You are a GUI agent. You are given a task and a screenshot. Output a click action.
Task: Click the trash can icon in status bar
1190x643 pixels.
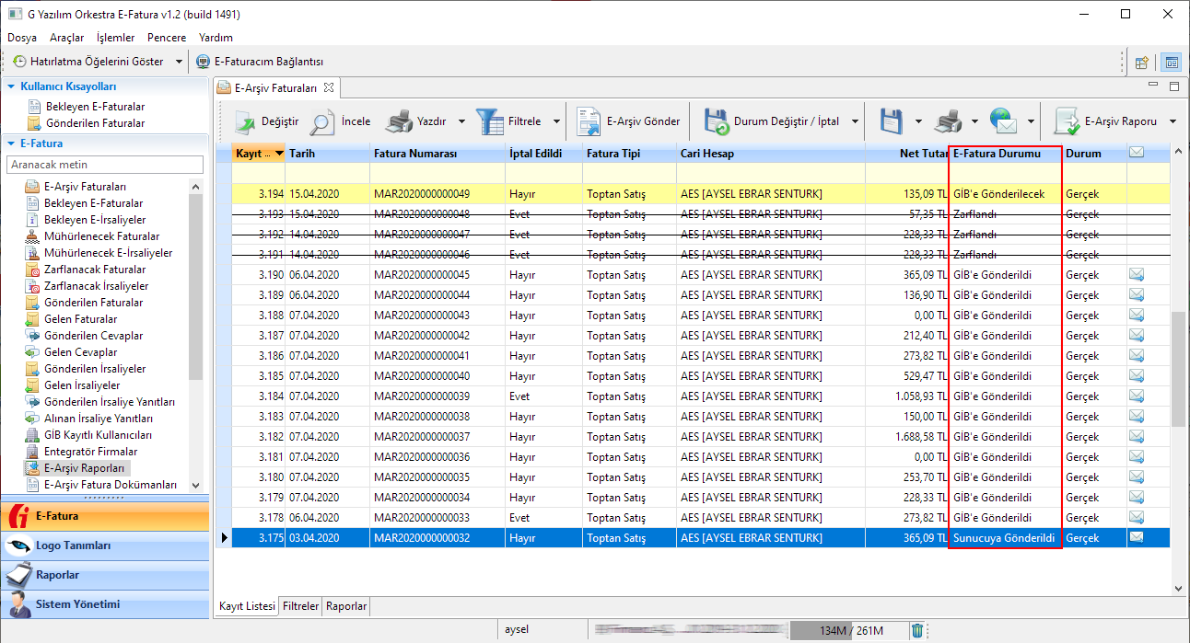point(917,630)
